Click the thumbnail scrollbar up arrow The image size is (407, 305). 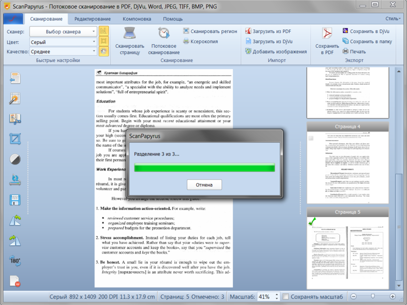399,71
